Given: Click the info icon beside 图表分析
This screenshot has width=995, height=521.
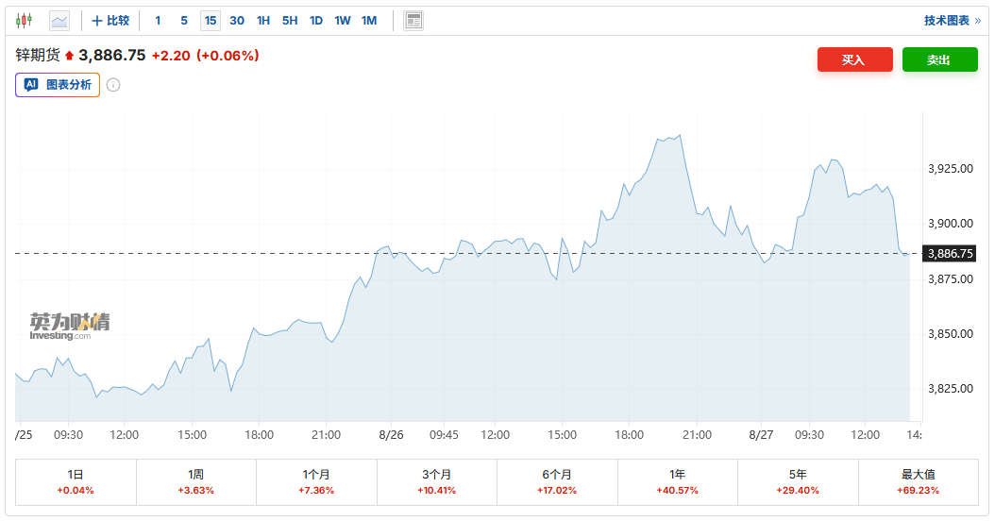Looking at the screenshot, I should [x=113, y=85].
